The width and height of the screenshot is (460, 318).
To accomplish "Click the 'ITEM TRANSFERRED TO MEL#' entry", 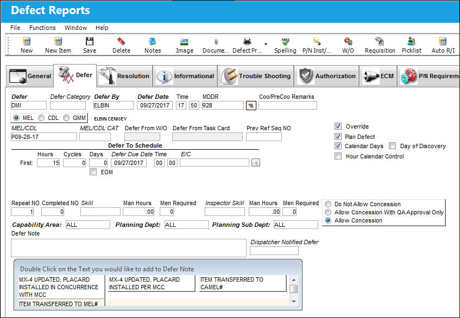I will pyautogui.click(x=58, y=304).
